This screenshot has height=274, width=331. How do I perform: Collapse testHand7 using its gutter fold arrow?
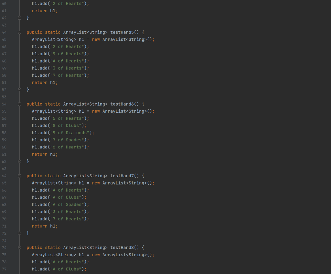pyautogui.click(x=19, y=176)
